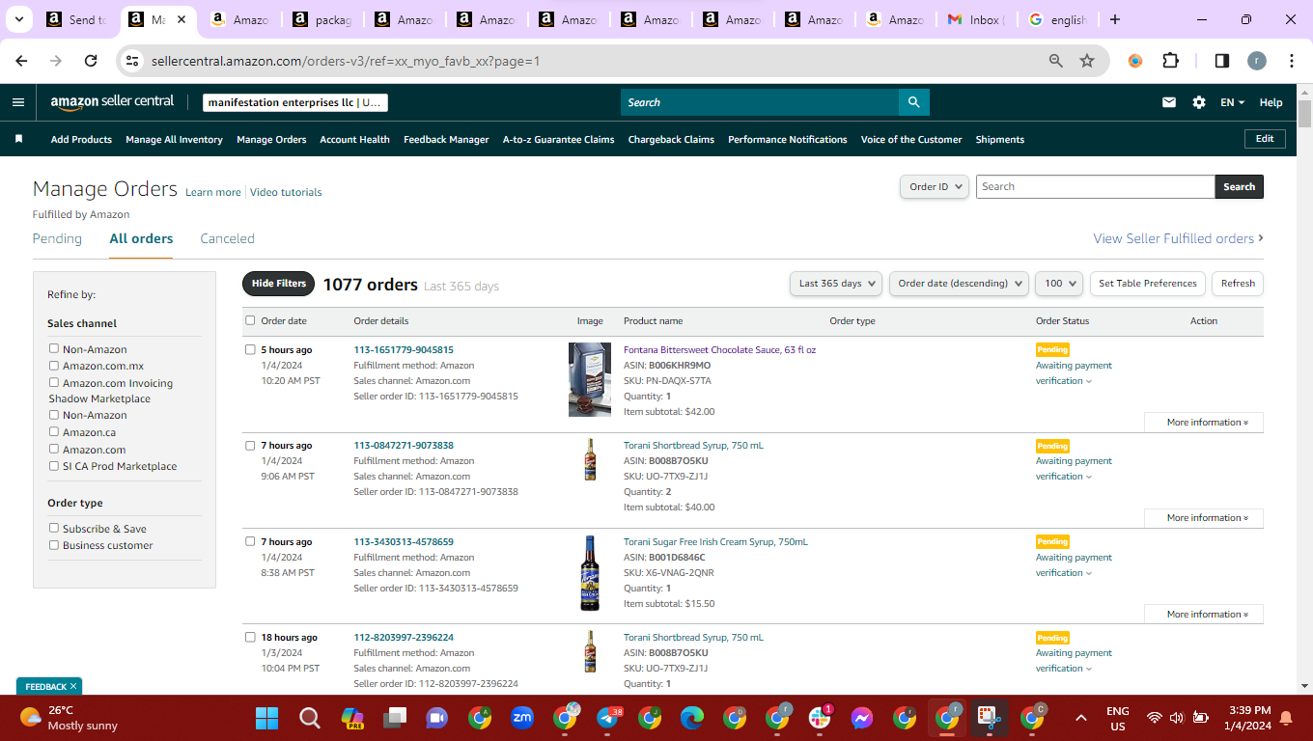
Task: Switch to the Pending orders tab
Action: tap(57, 238)
